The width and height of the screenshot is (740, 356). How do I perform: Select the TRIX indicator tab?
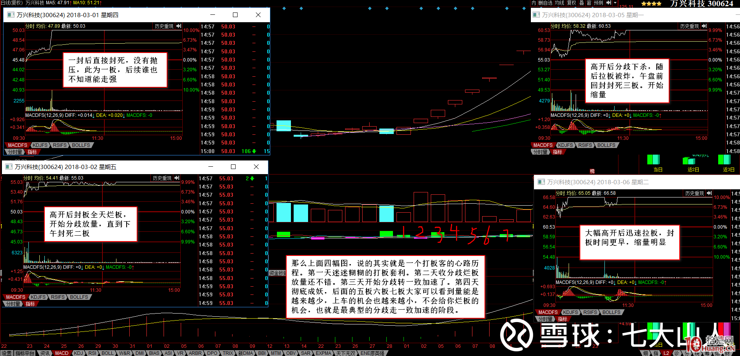[x=228, y=353]
